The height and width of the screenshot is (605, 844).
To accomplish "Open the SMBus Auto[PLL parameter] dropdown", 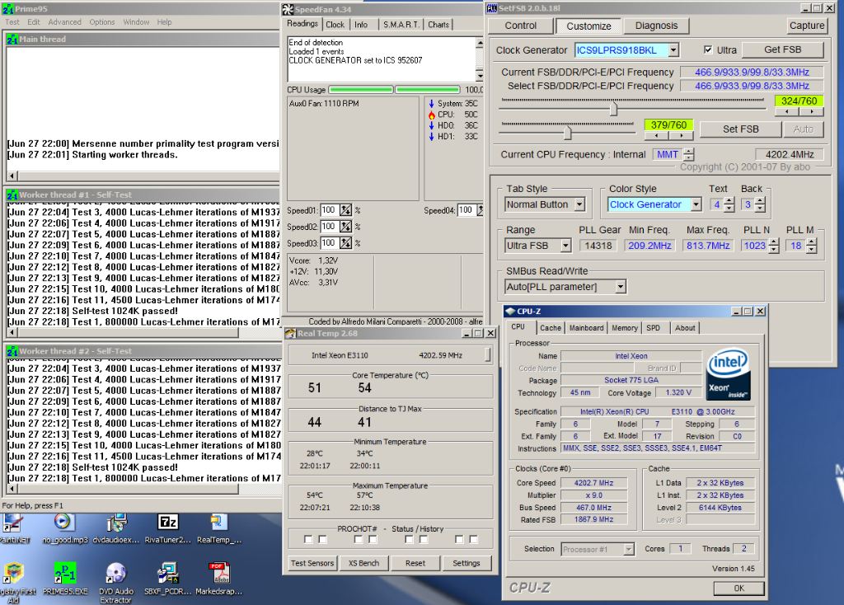I will [620, 286].
